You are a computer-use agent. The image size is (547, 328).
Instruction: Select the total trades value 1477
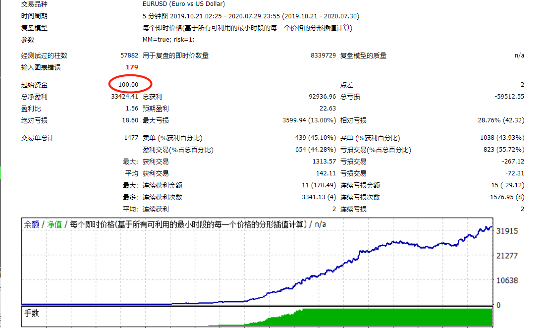coord(131,138)
